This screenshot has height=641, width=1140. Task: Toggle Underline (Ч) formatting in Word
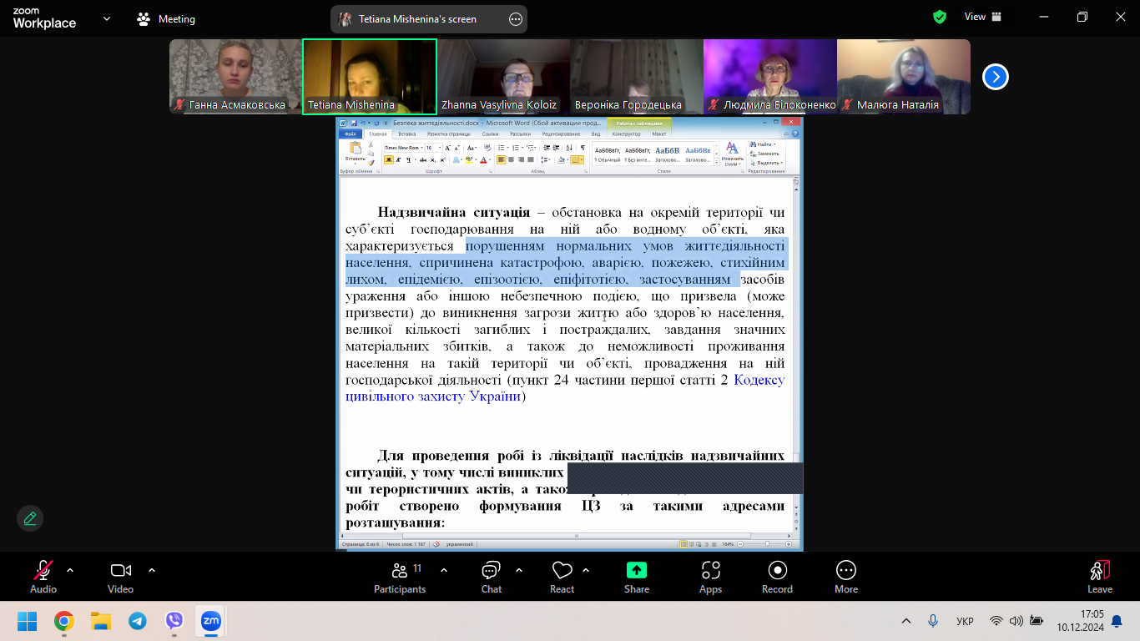click(409, 159)
